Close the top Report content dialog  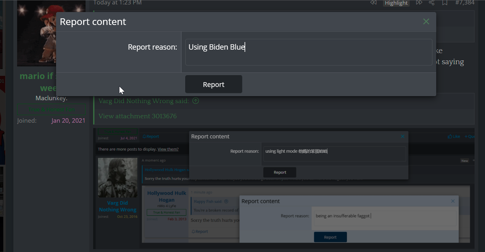(426, 22)
